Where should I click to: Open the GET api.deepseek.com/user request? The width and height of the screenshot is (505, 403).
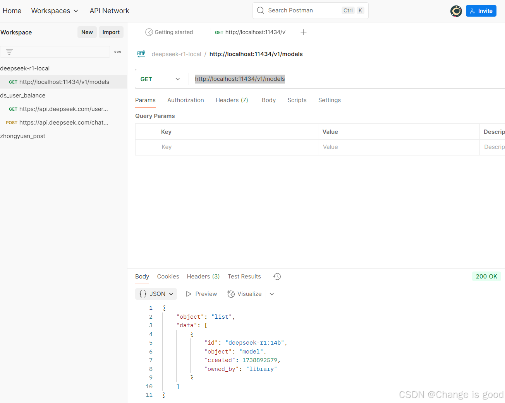pos(64,109)
